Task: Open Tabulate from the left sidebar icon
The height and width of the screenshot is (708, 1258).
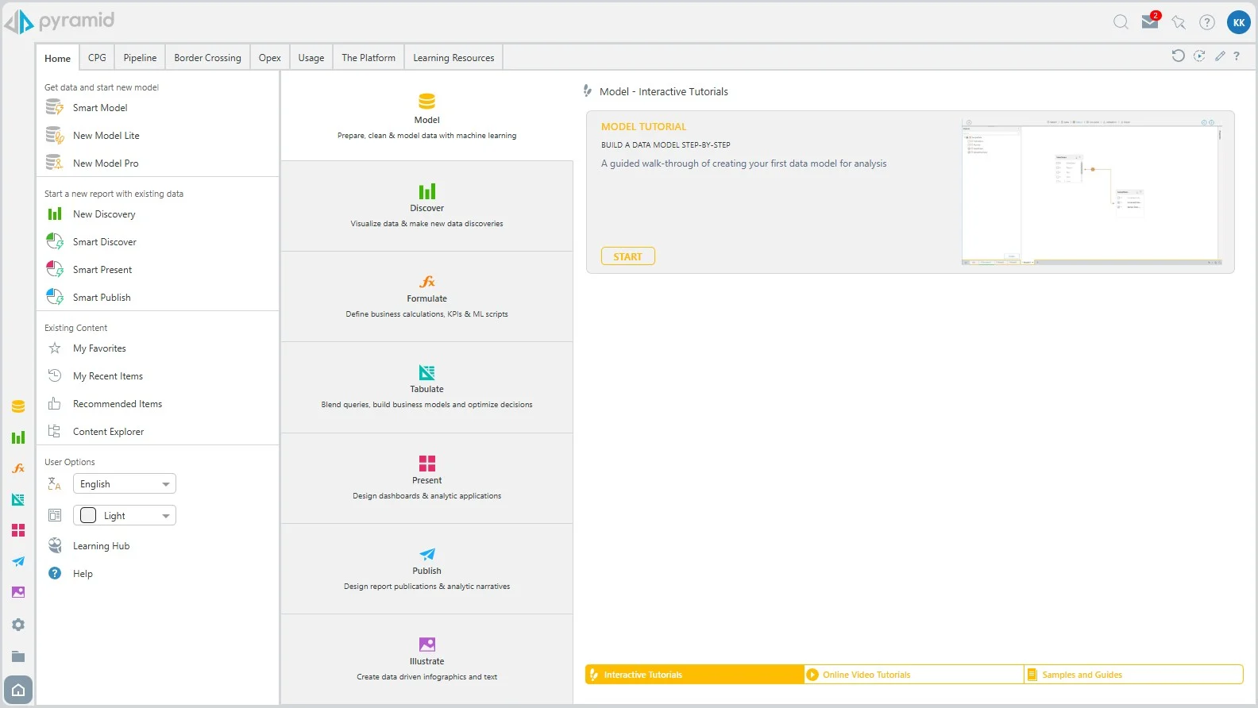Action: click(18, 499)
